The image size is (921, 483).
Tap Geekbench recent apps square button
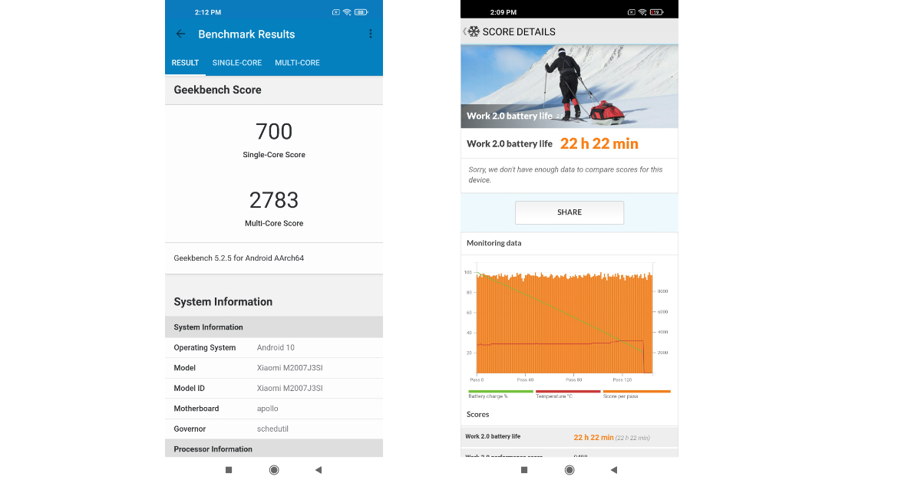click(229, 470)
